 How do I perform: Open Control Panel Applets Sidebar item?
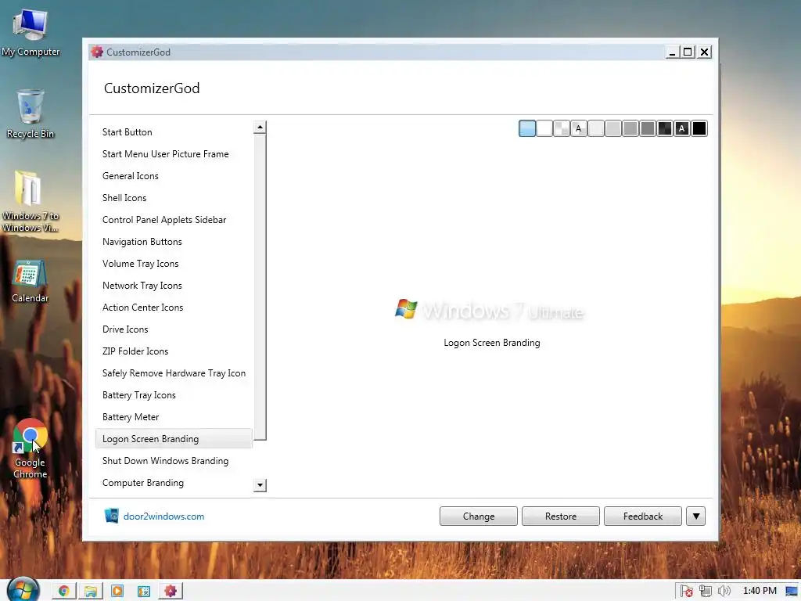pyautogui.click(x=174, y=220)
